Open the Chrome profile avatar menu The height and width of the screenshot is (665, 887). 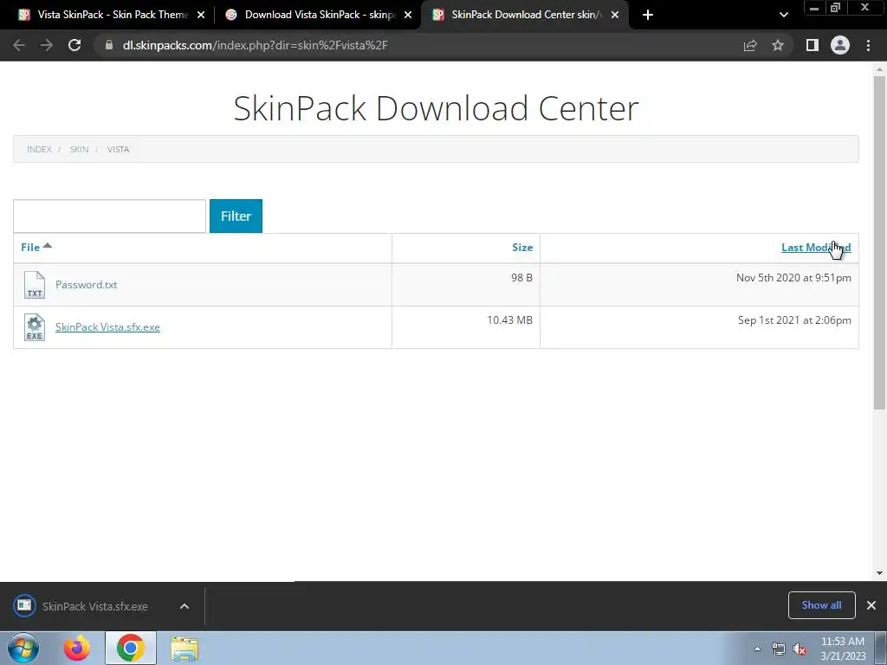point(840,45)
